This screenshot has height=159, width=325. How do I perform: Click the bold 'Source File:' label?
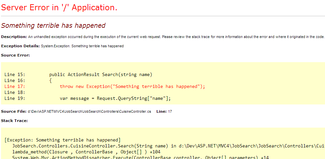(x=14, y=111)
